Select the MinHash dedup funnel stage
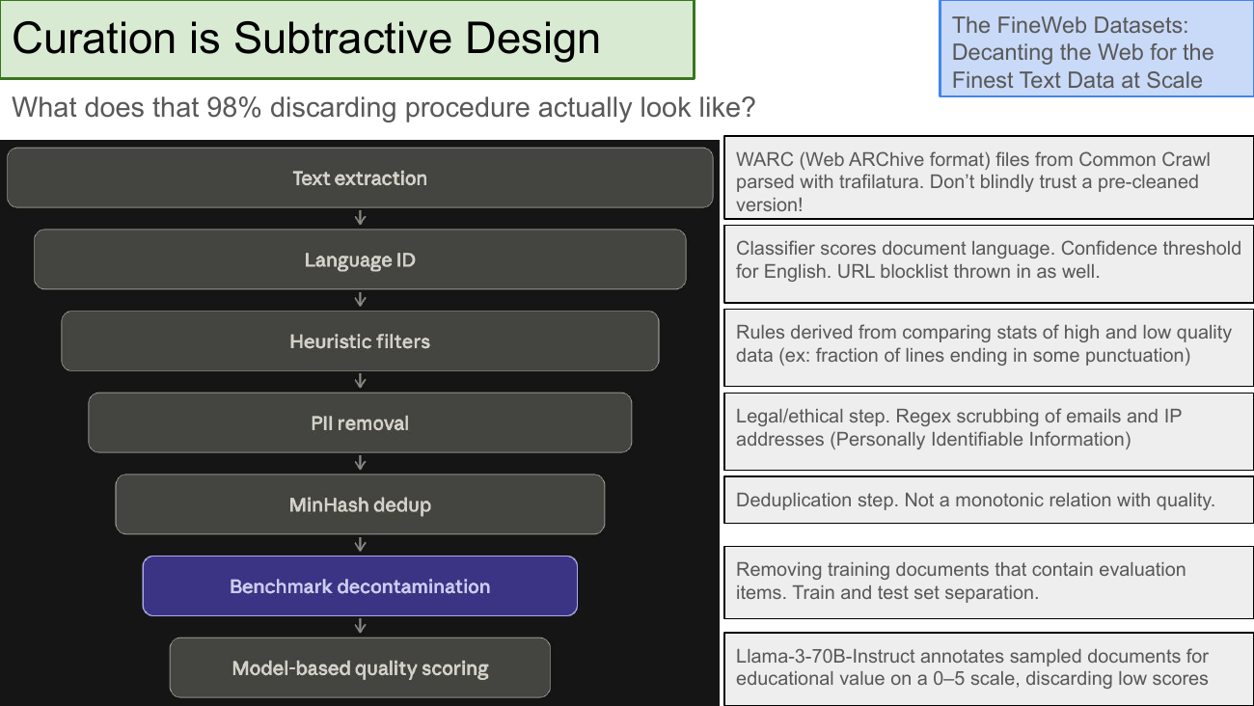Image resolution: width=1254 pixels, height=706 pixels. coord(360,504)
